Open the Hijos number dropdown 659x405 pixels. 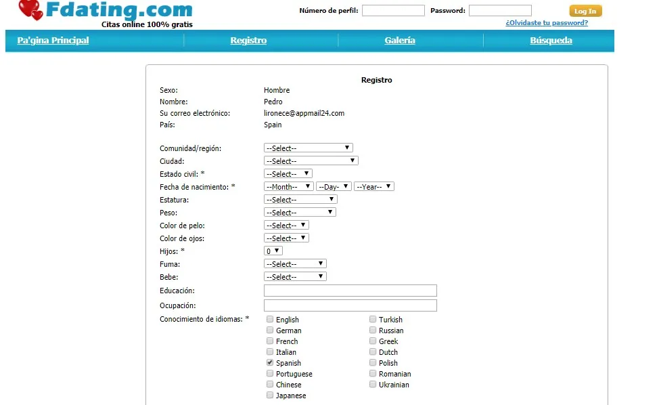(x=273, y=251)
